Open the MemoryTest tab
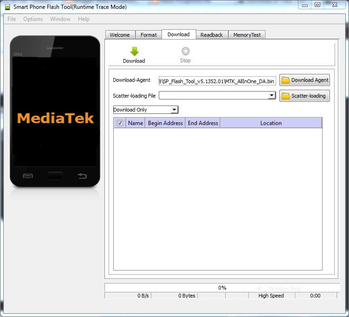The image size is (349, 317). coord(247,35)
